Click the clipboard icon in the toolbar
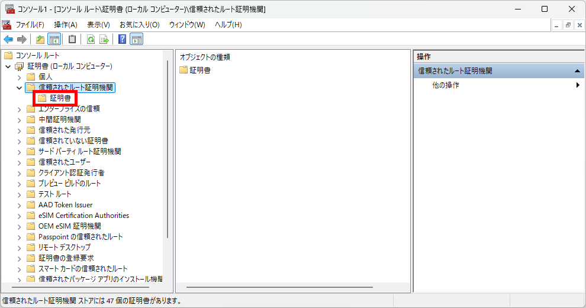 tap(72, 40)
